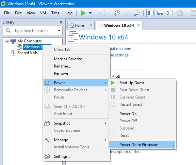Viewport: 196px width, 165px height.
Task: Click the power symbol icon beside Power
Action: (47, 83)
